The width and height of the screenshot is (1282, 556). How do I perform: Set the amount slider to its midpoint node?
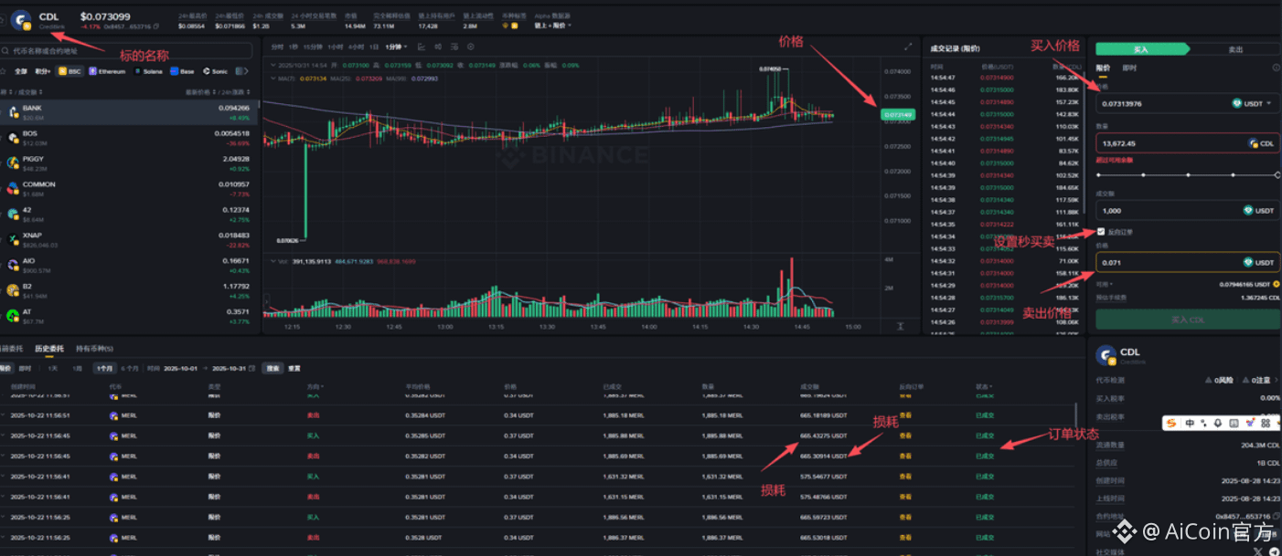1188,174
